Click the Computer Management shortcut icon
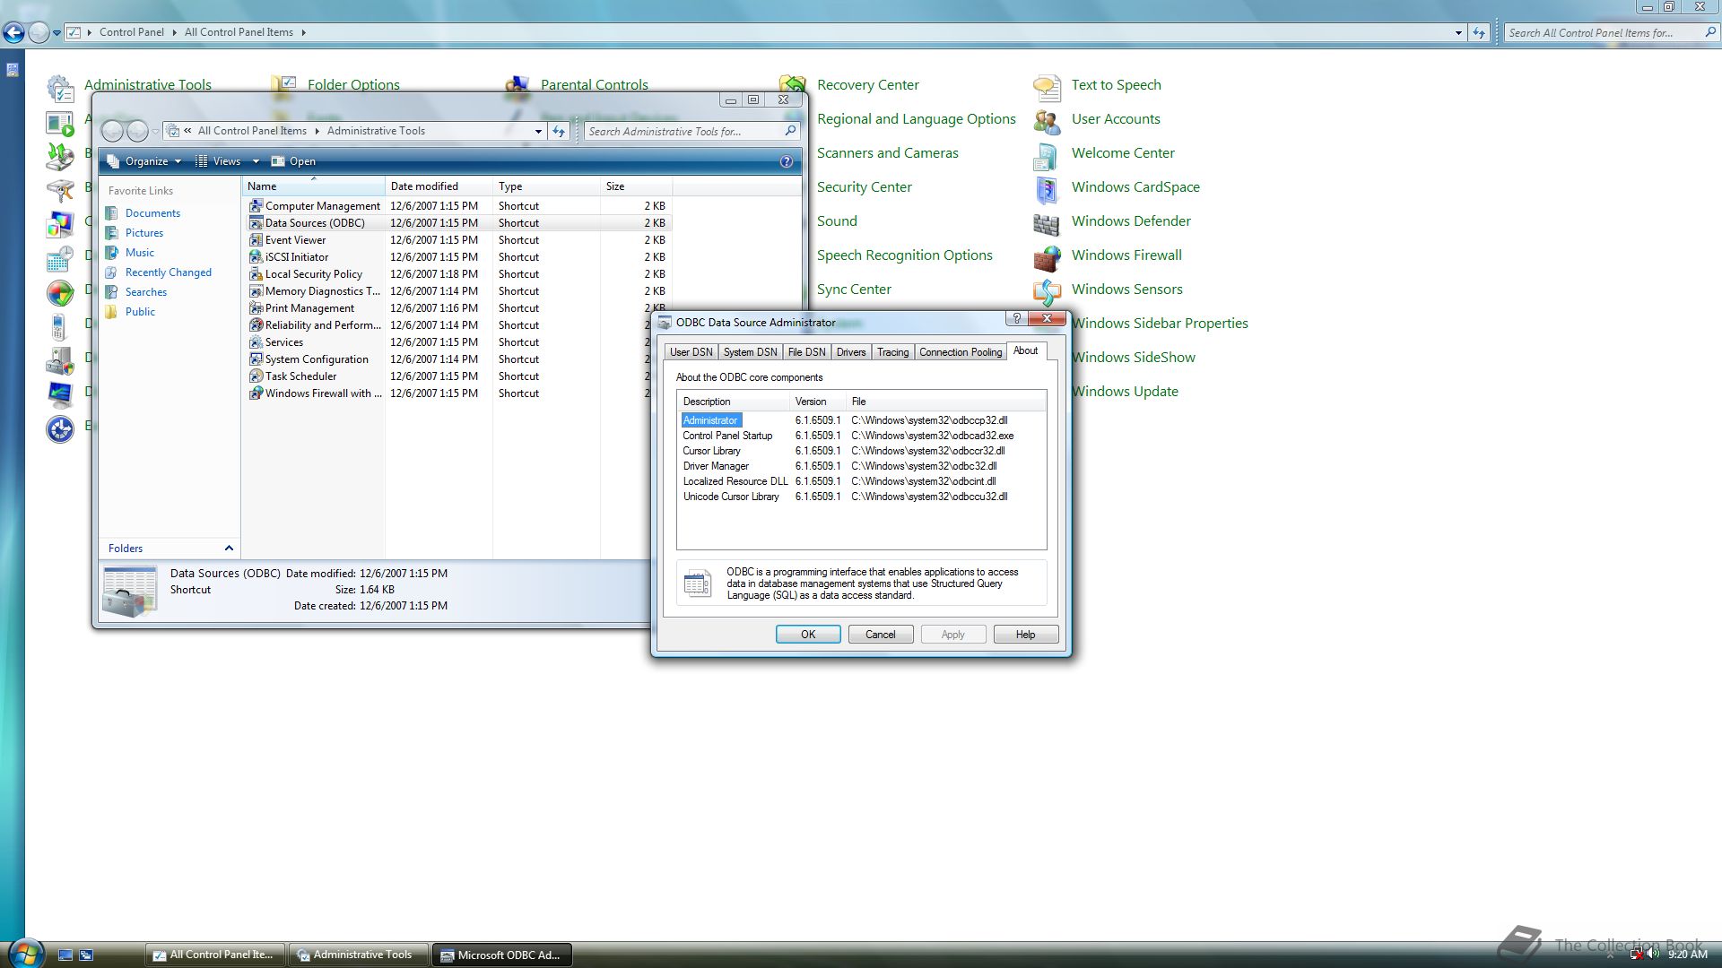The image size is (1722, 968). click(x=256, y=206)
